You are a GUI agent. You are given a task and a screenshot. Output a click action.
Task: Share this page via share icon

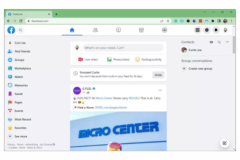[x=162, y=21]
